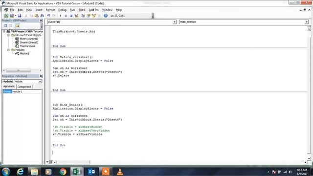Open the Add-Ins menu
Viewport: 313px width, 176px height.
93,10
